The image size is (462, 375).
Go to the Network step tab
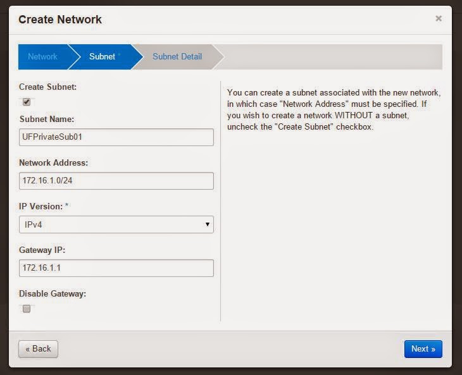(x=43, y=56)
